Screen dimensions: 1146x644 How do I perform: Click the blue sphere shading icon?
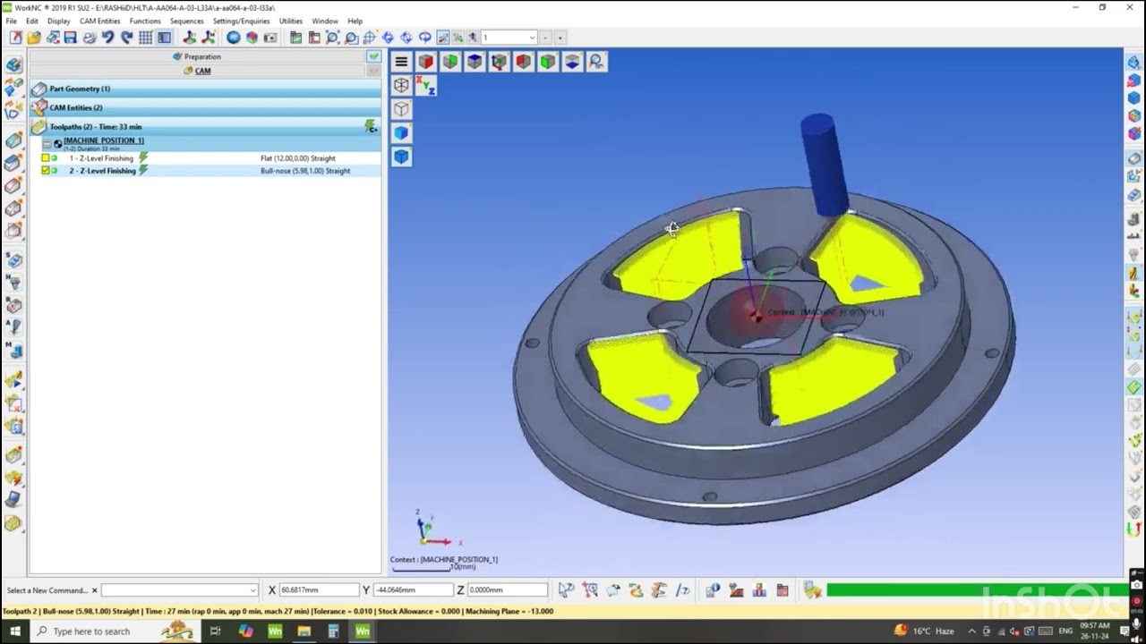(x=233, y=38)
